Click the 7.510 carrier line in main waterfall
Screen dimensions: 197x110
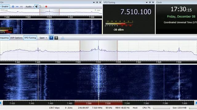(x=98, y=82)
